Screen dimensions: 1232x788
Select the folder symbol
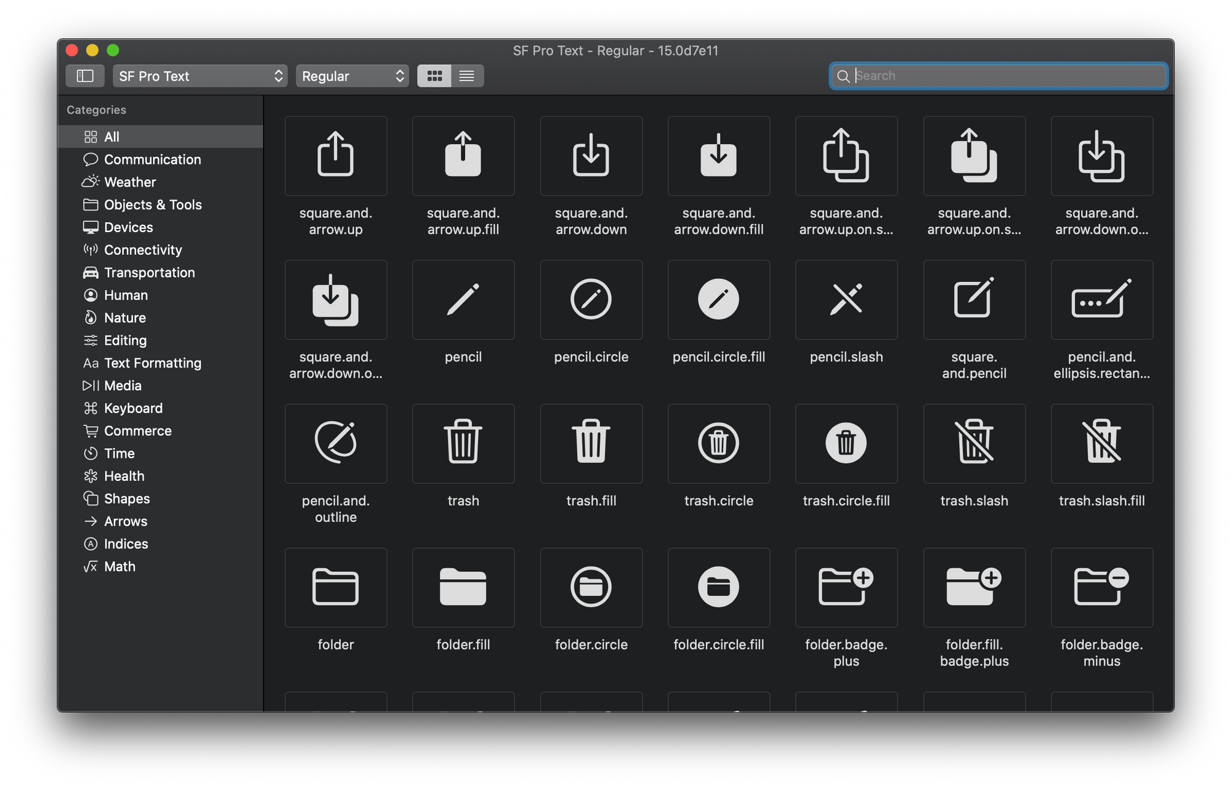pos(336,588)
